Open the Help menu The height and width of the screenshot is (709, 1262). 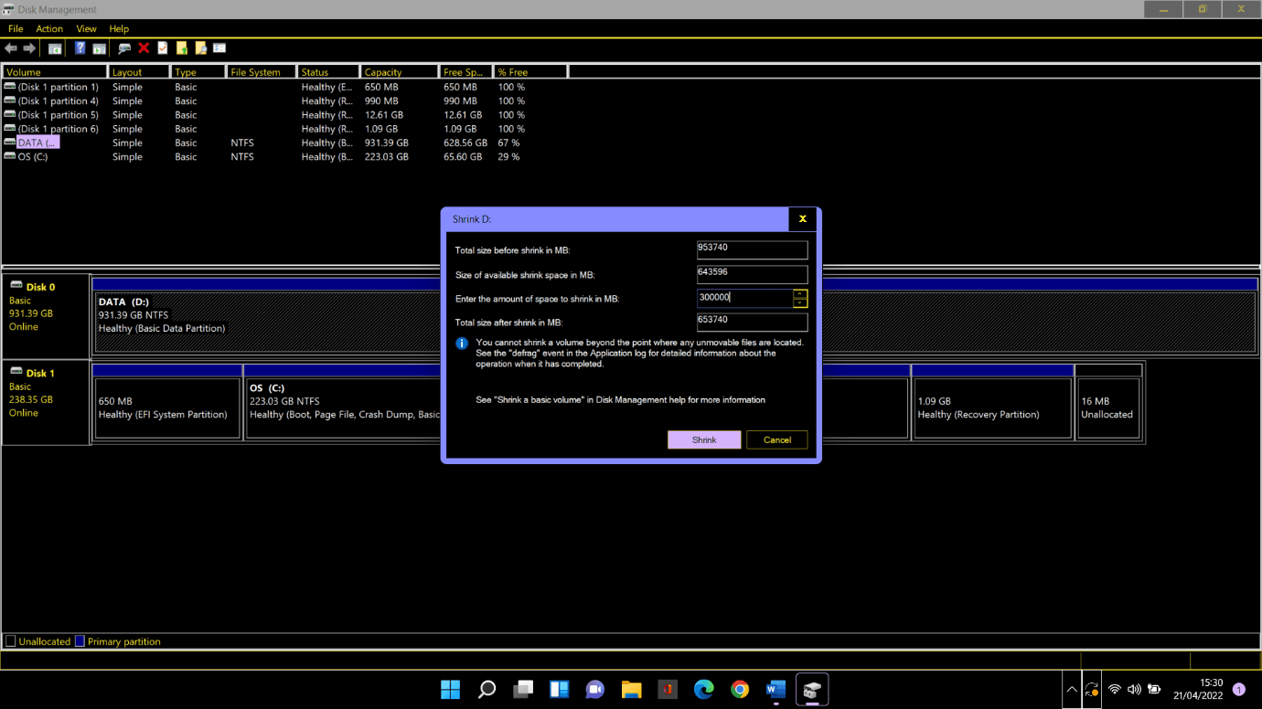pyautogui.click(x=119, y=28)
